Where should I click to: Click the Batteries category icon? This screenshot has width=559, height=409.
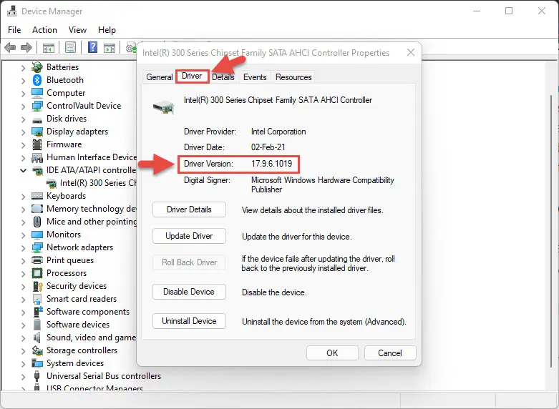[x=37, y=67]
